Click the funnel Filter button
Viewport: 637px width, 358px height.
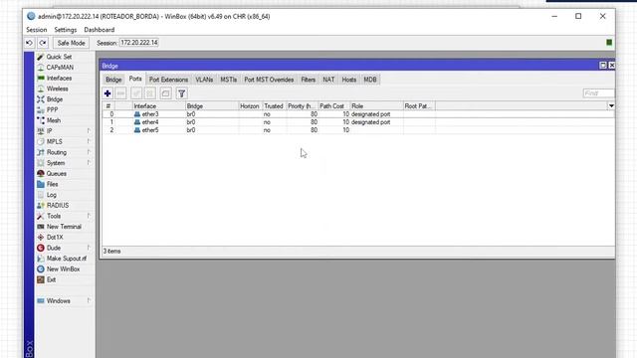(x=181, y=93)
